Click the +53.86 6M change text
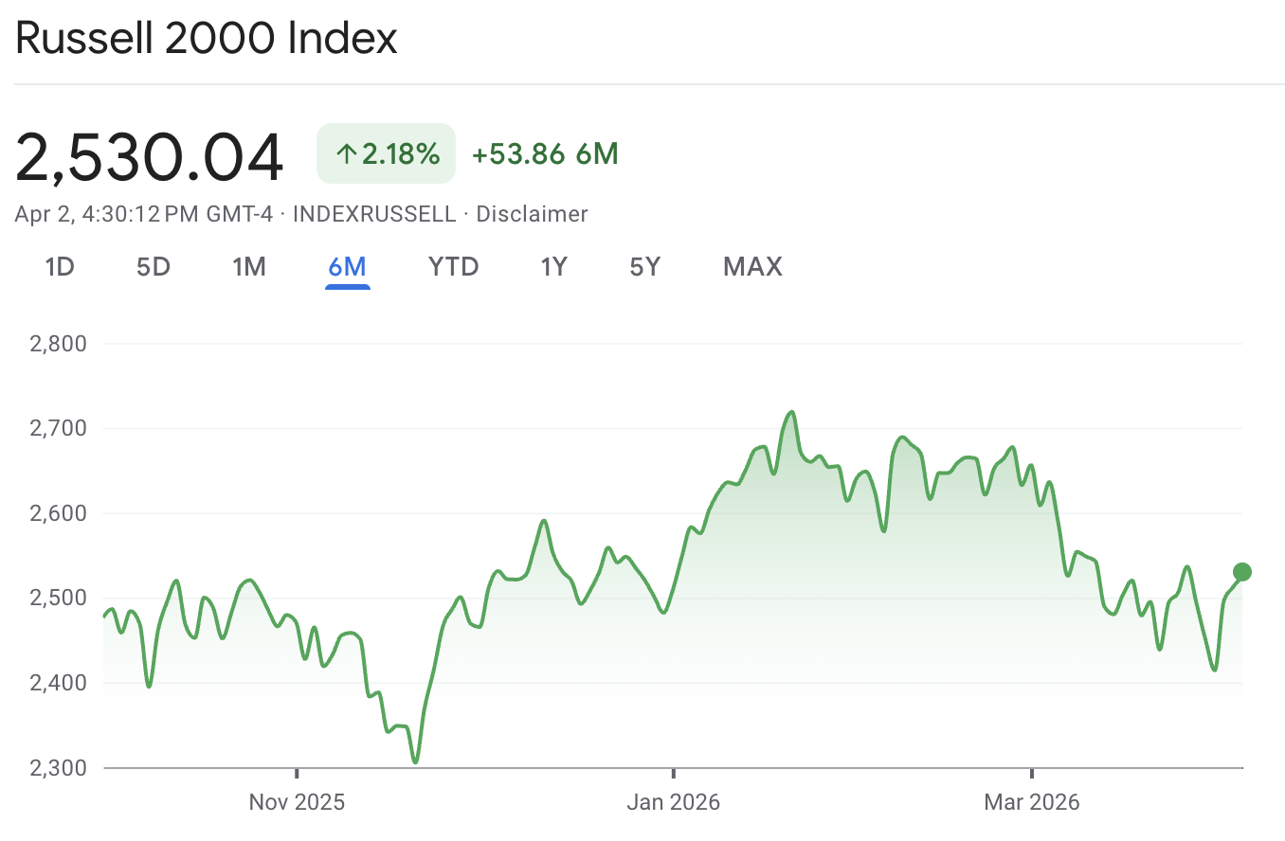The width and height of the screenshot is (1285, 841). pyautogui.click(x=545, y=154)
